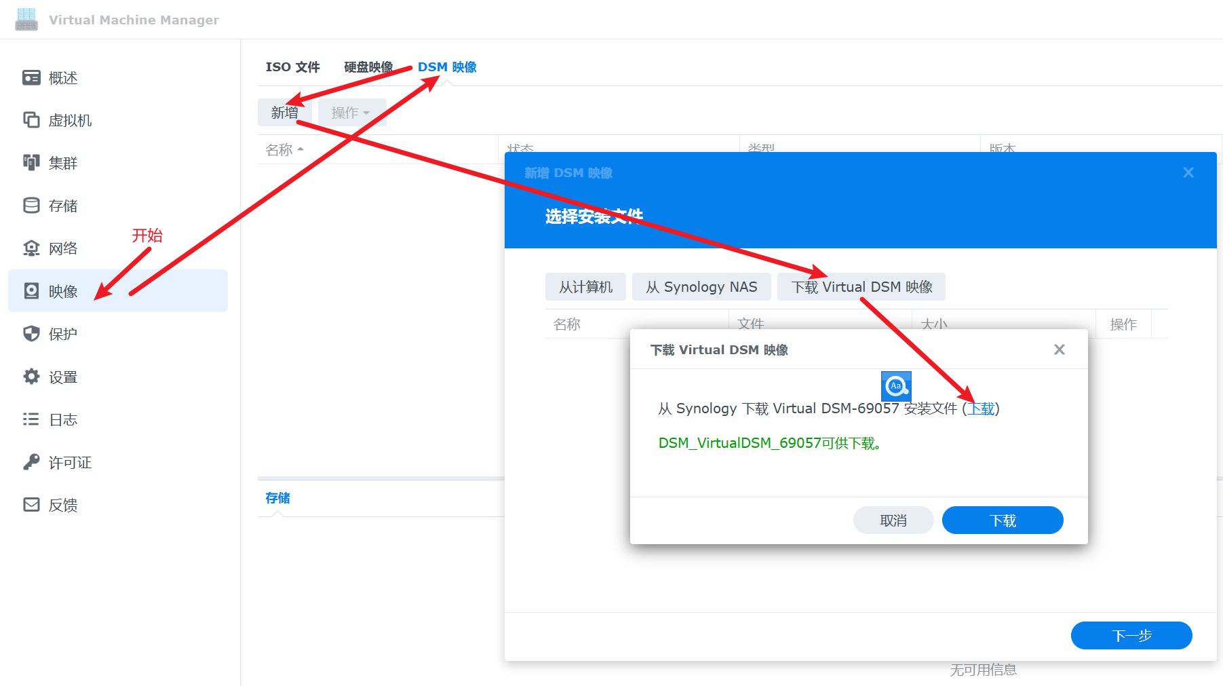
Task: Click the wizard's 操作 column header
Action: (1123, 324)
